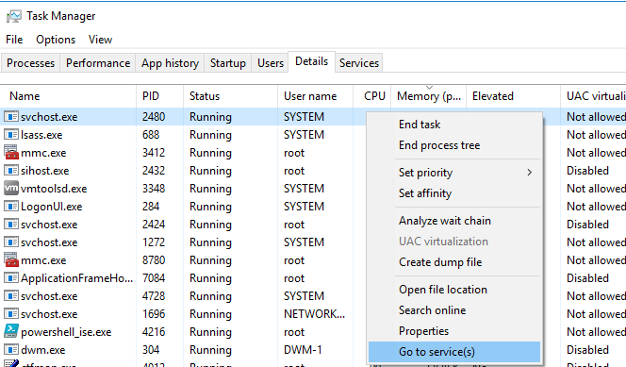This screenshot has height=367, width=626.
Task: Click the svchost.exe icon with PID 4728
Action: 11,296
